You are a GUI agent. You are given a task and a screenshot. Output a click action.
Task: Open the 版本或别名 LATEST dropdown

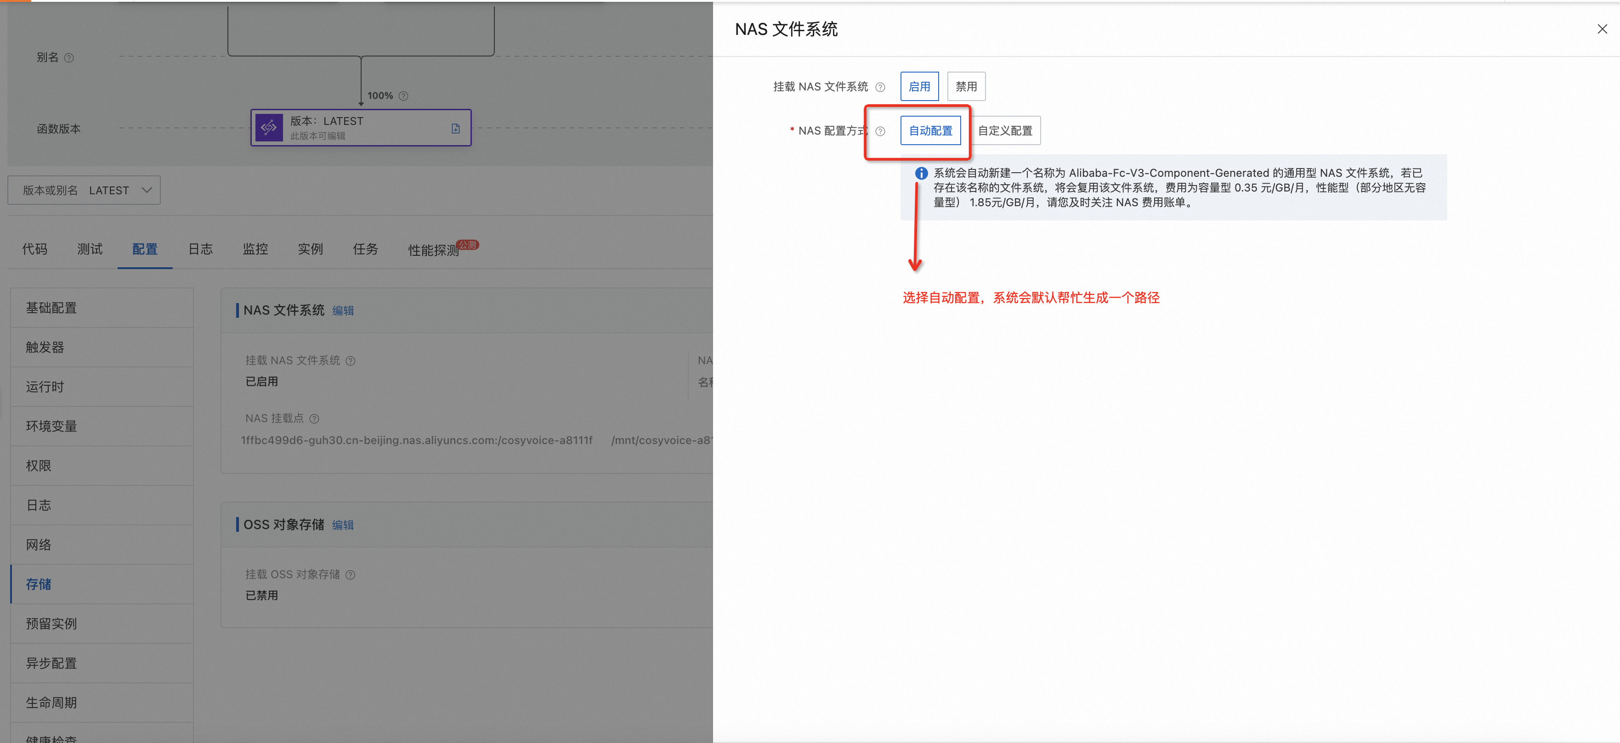84,191
